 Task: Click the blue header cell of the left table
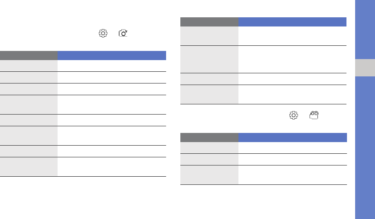point(112,56)
